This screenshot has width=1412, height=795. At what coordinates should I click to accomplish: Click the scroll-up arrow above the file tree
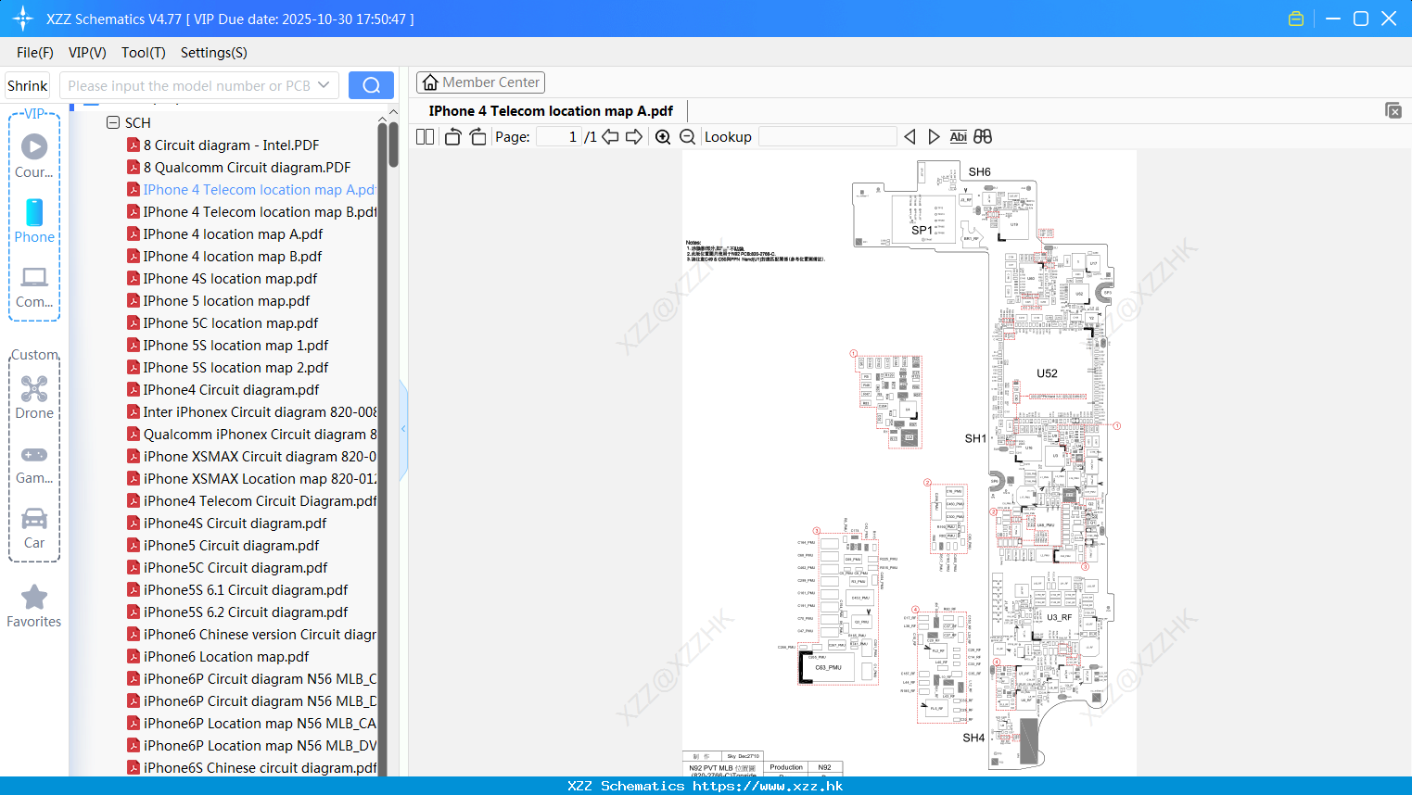pyautogui.click(x=382, y=120)
